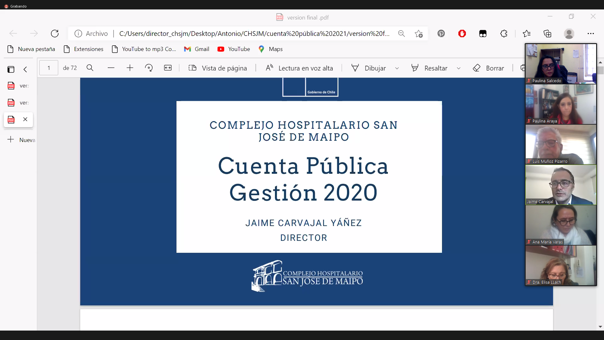The image size is (604, 340).
Task: Open the browser extensions puzzle icon
Action: (x=504, y=34)
